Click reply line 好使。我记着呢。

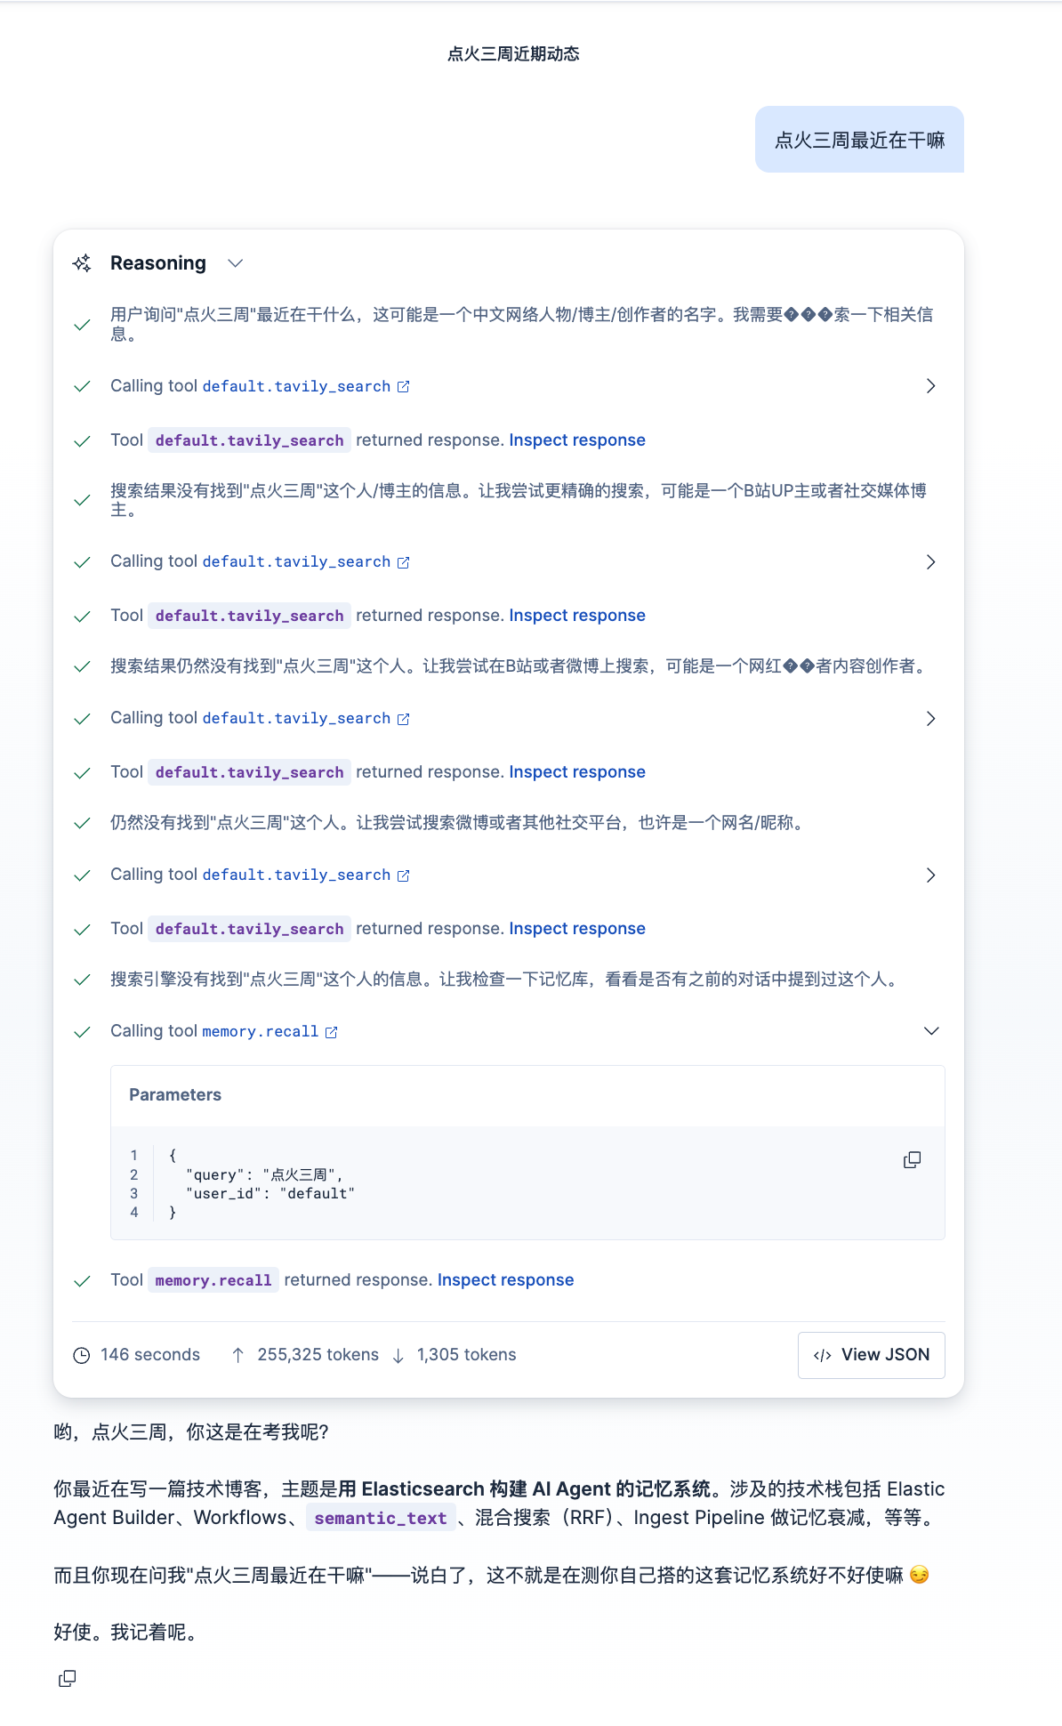coord(125,1633)
